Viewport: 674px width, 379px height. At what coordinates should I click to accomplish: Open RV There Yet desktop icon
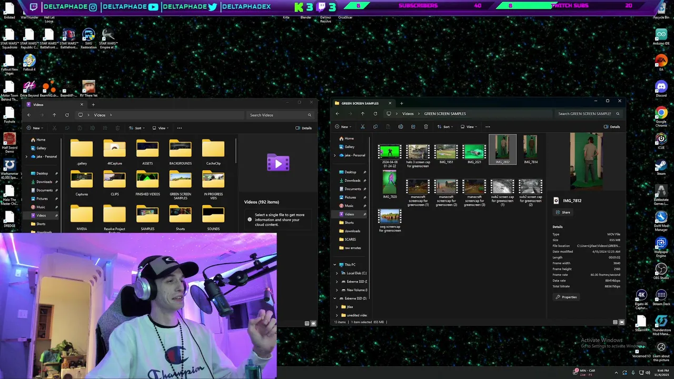(x=88, y=89)
